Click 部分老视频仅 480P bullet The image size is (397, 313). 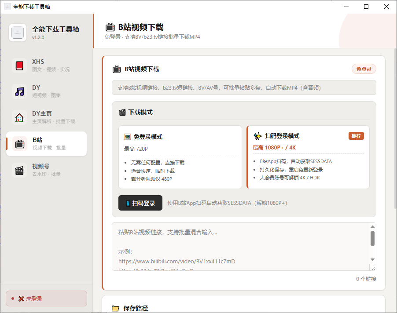(x=151, y=179)
